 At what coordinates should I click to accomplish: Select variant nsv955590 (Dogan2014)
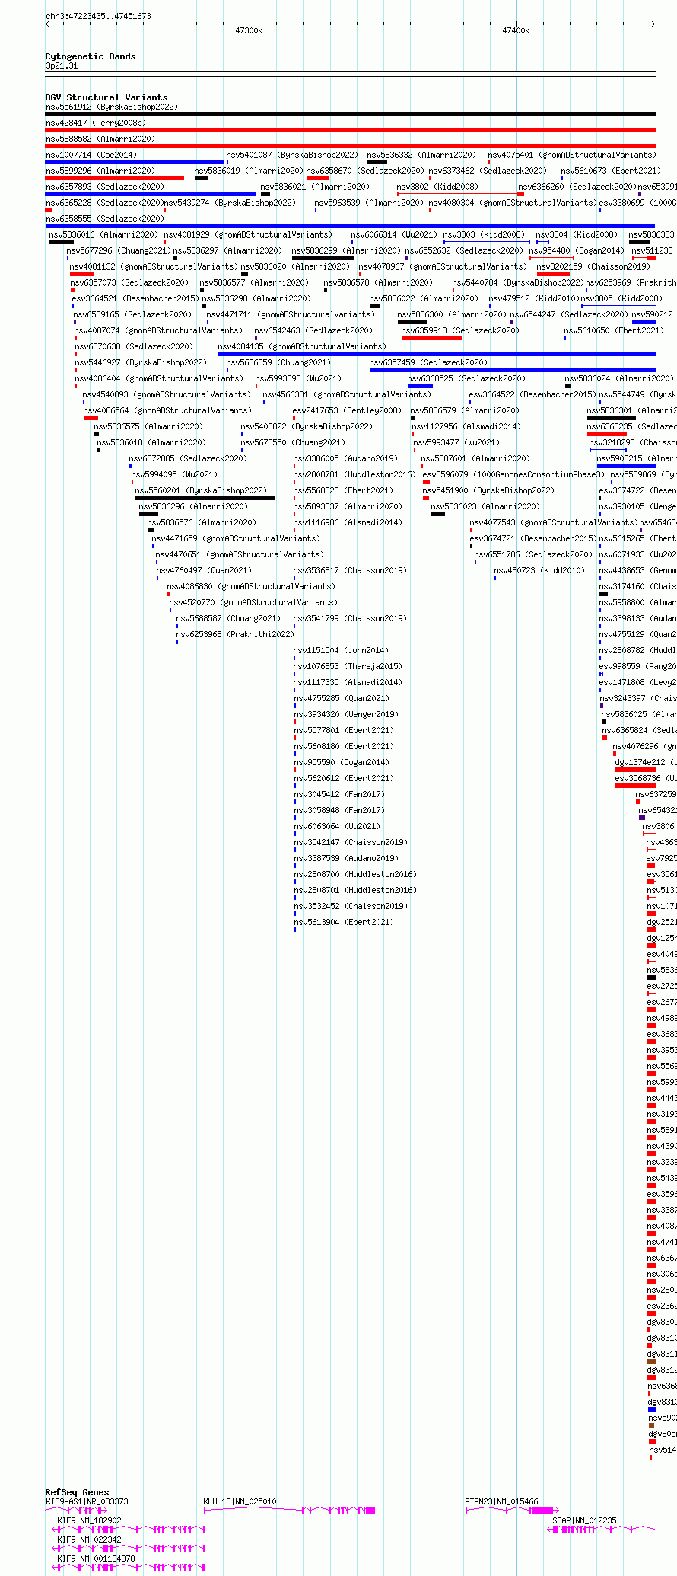click(x=342, y=762)
